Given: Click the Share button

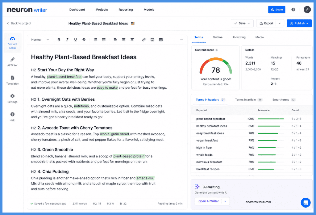Looking at the screenshot, I should [276, 10].
